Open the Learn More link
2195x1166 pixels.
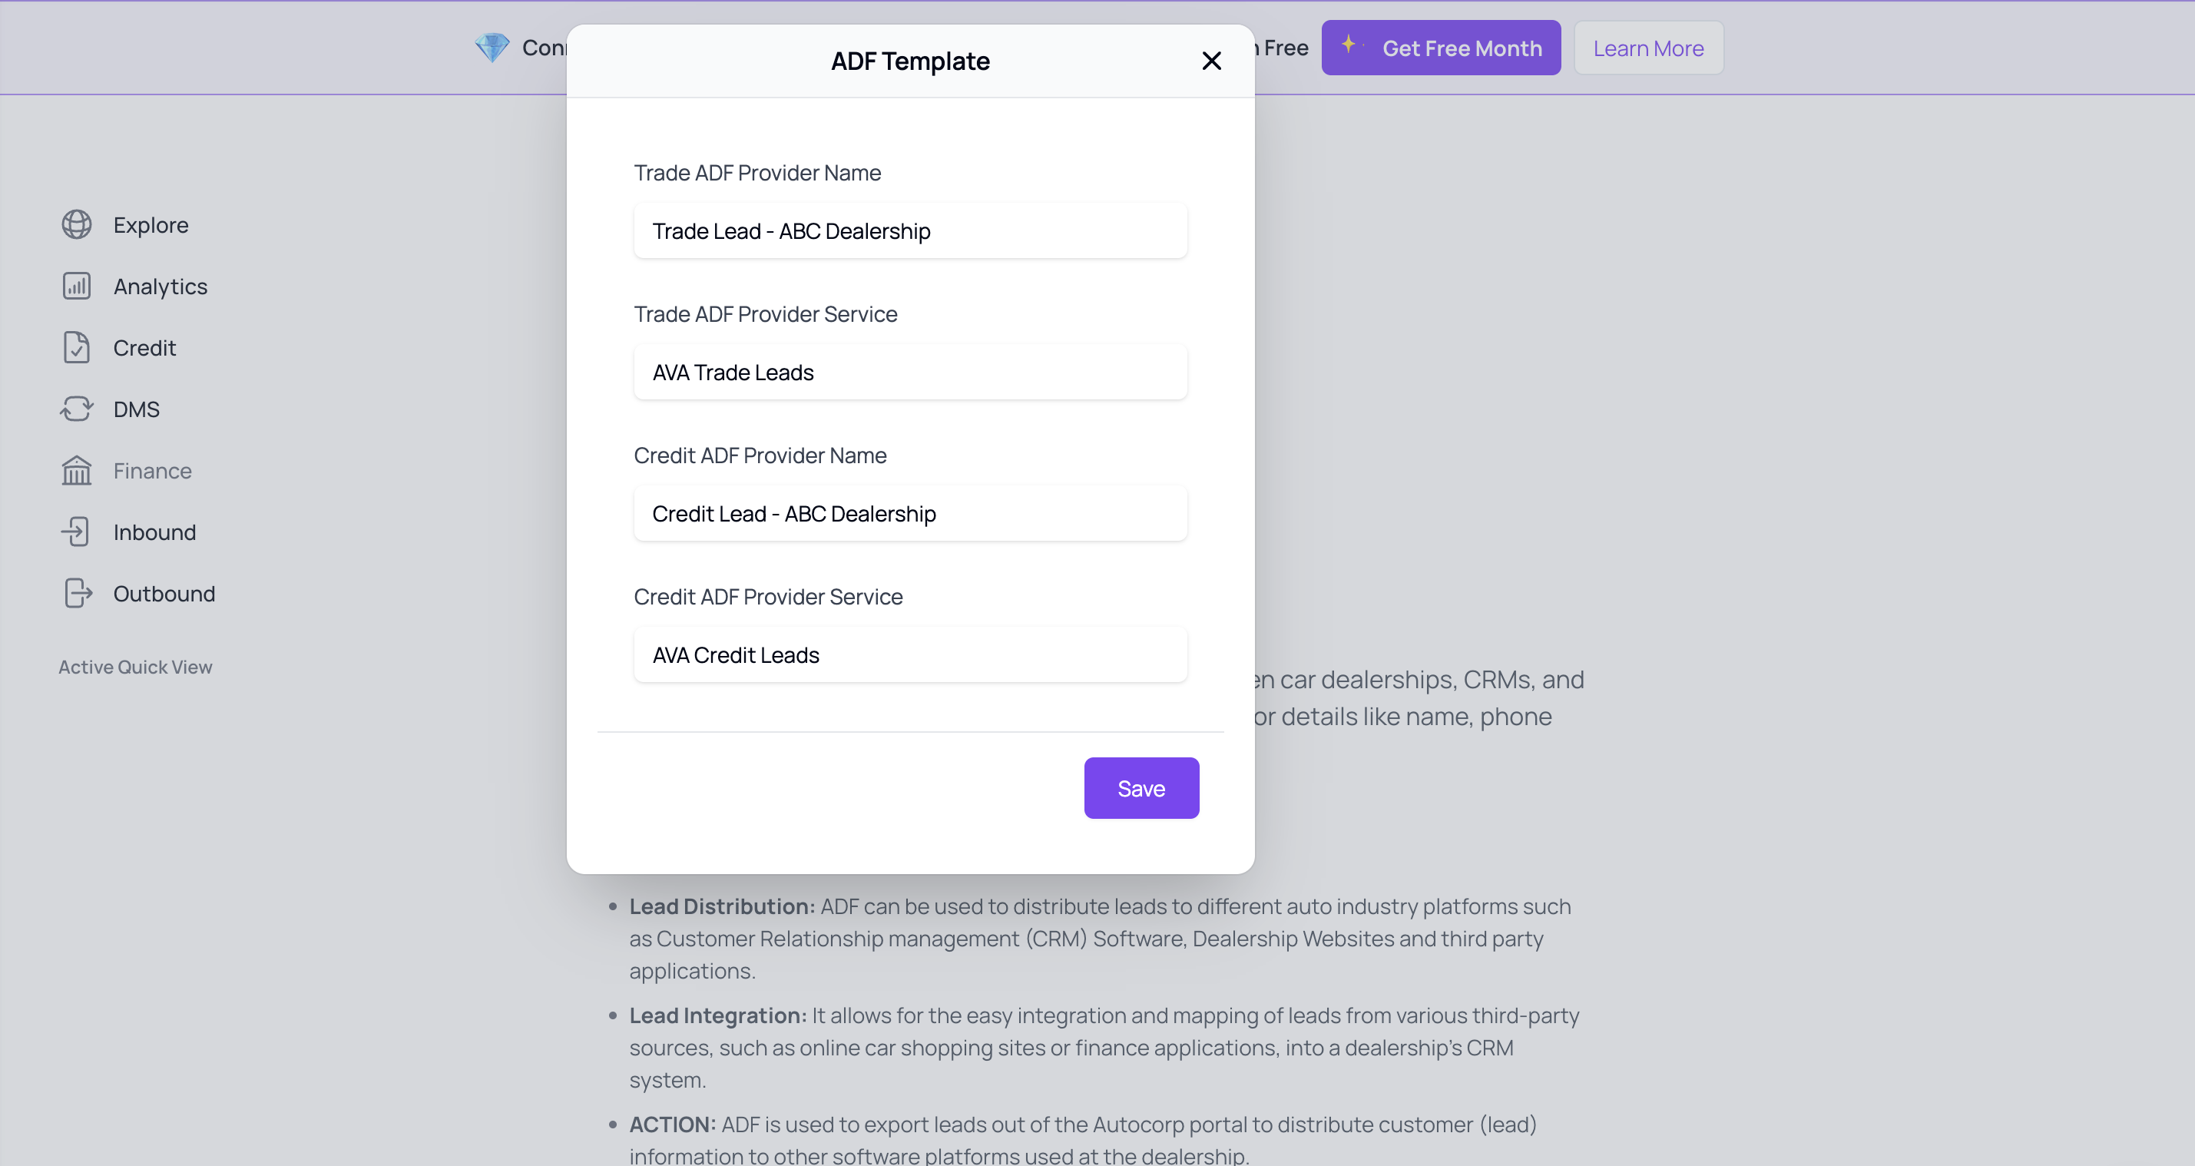[1648, 48]
